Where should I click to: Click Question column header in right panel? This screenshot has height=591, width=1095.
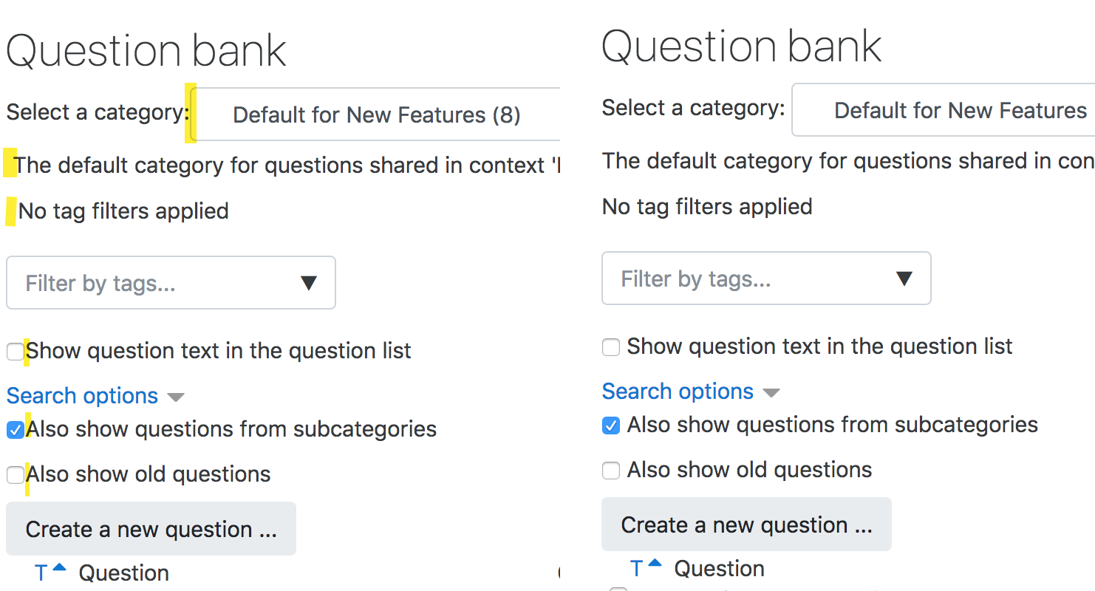click(x=720, y=569)
